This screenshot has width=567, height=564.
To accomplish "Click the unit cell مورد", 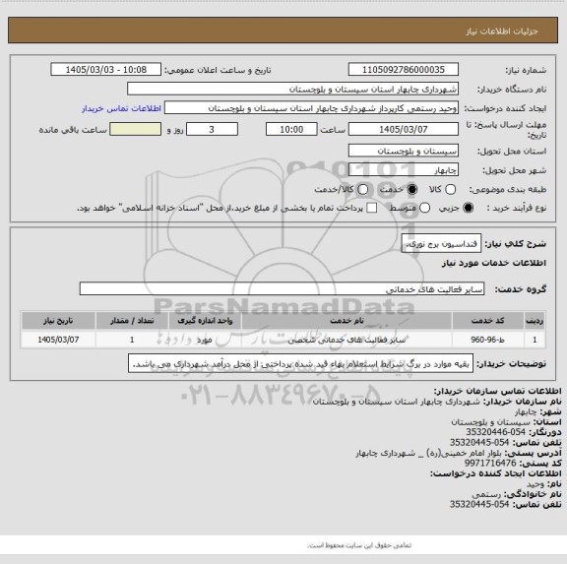I will 205,340.
